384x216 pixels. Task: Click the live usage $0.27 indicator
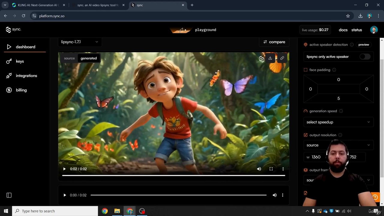[315, 30]
